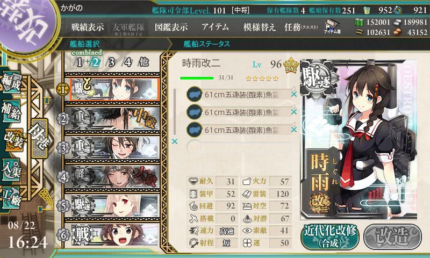Switch to fleet tab 3
The image size is (430, 258).
(111, 62)
